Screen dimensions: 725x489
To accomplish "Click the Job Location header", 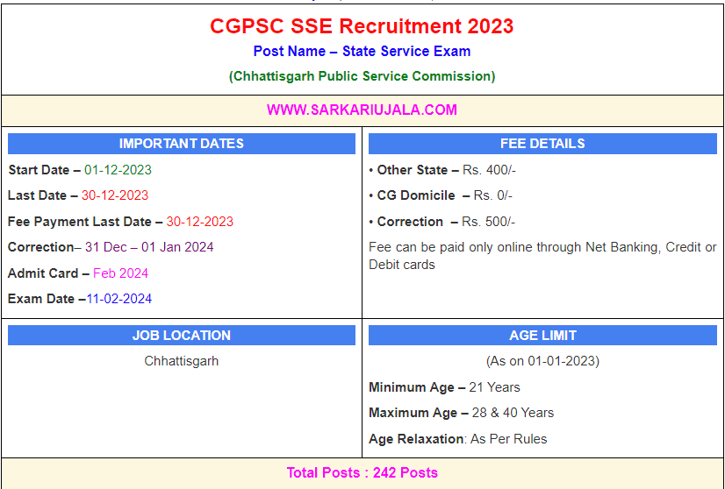I will click(x=182, y=336).
